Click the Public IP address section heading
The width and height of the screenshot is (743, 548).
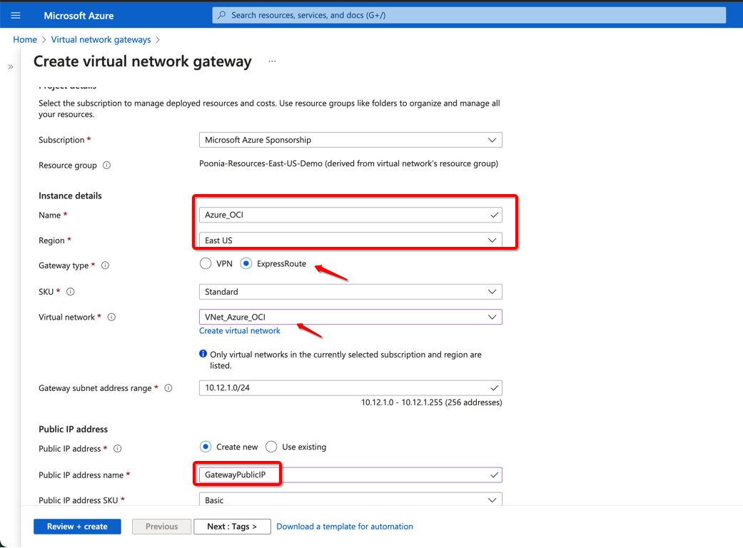point(73,429)
